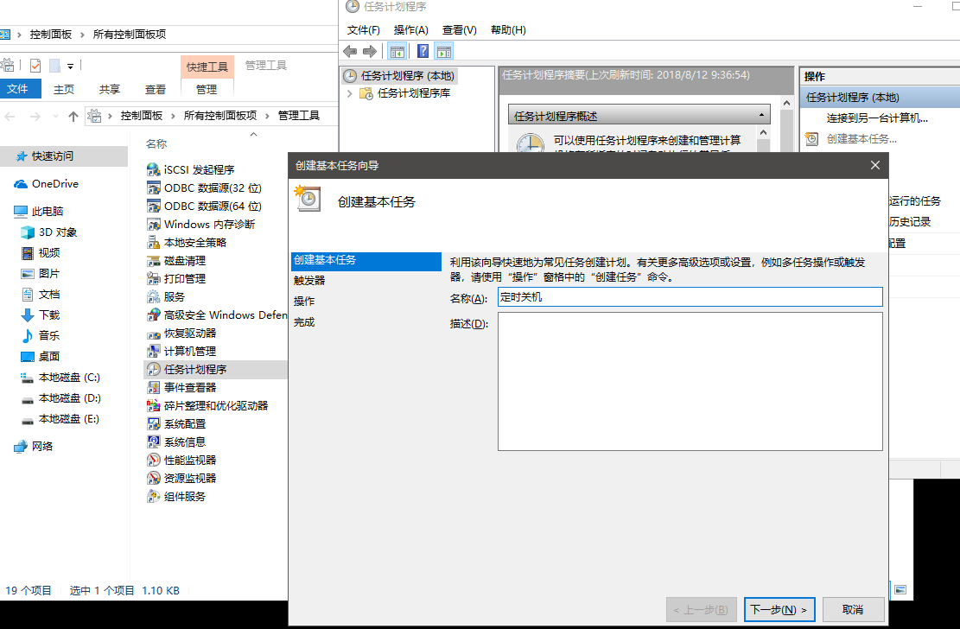Select 任务计划程序 row in file list
Image resolution: width=960 pixels, height=629 pixels.
click(215, 369)
